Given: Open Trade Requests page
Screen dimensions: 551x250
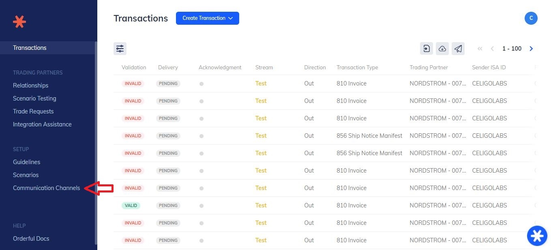Looking at the screenshot, I should coord(33,111).
